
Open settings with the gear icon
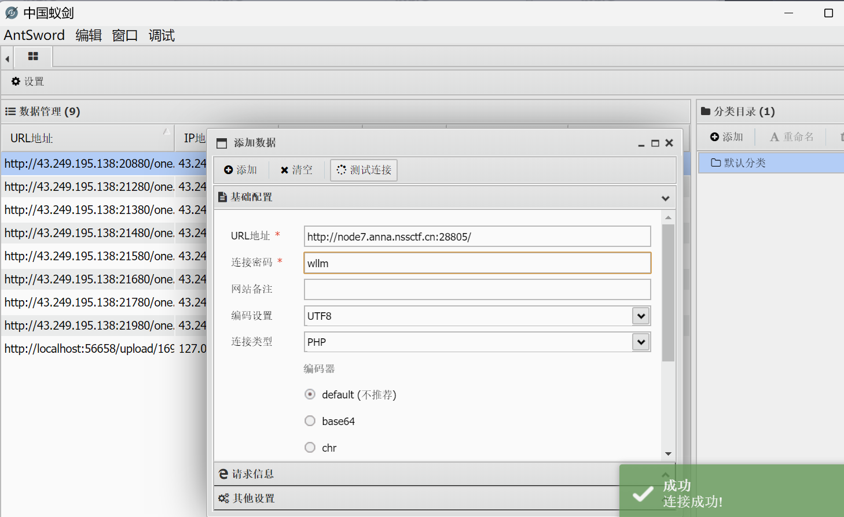16,82
